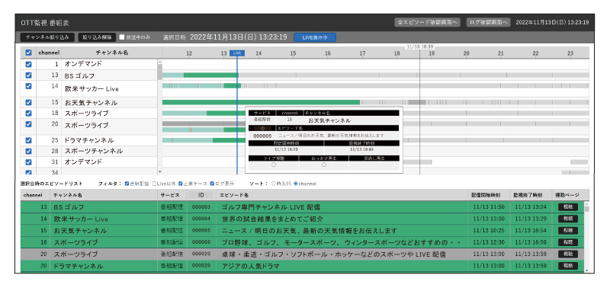Click hour 17 on the timeline header
Image resolution: width=610 pixels, height=288 pixels.
362,53
